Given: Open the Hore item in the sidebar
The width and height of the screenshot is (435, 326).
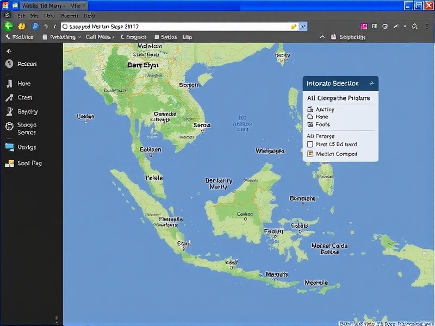Looking at the screenshot, I should [x=9, y=84].
